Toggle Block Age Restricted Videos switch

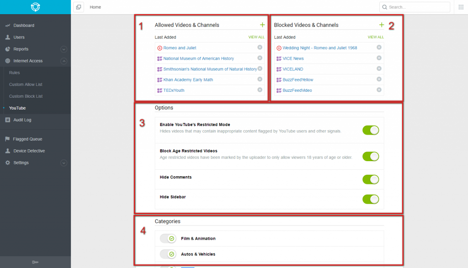tap(371, 157)
